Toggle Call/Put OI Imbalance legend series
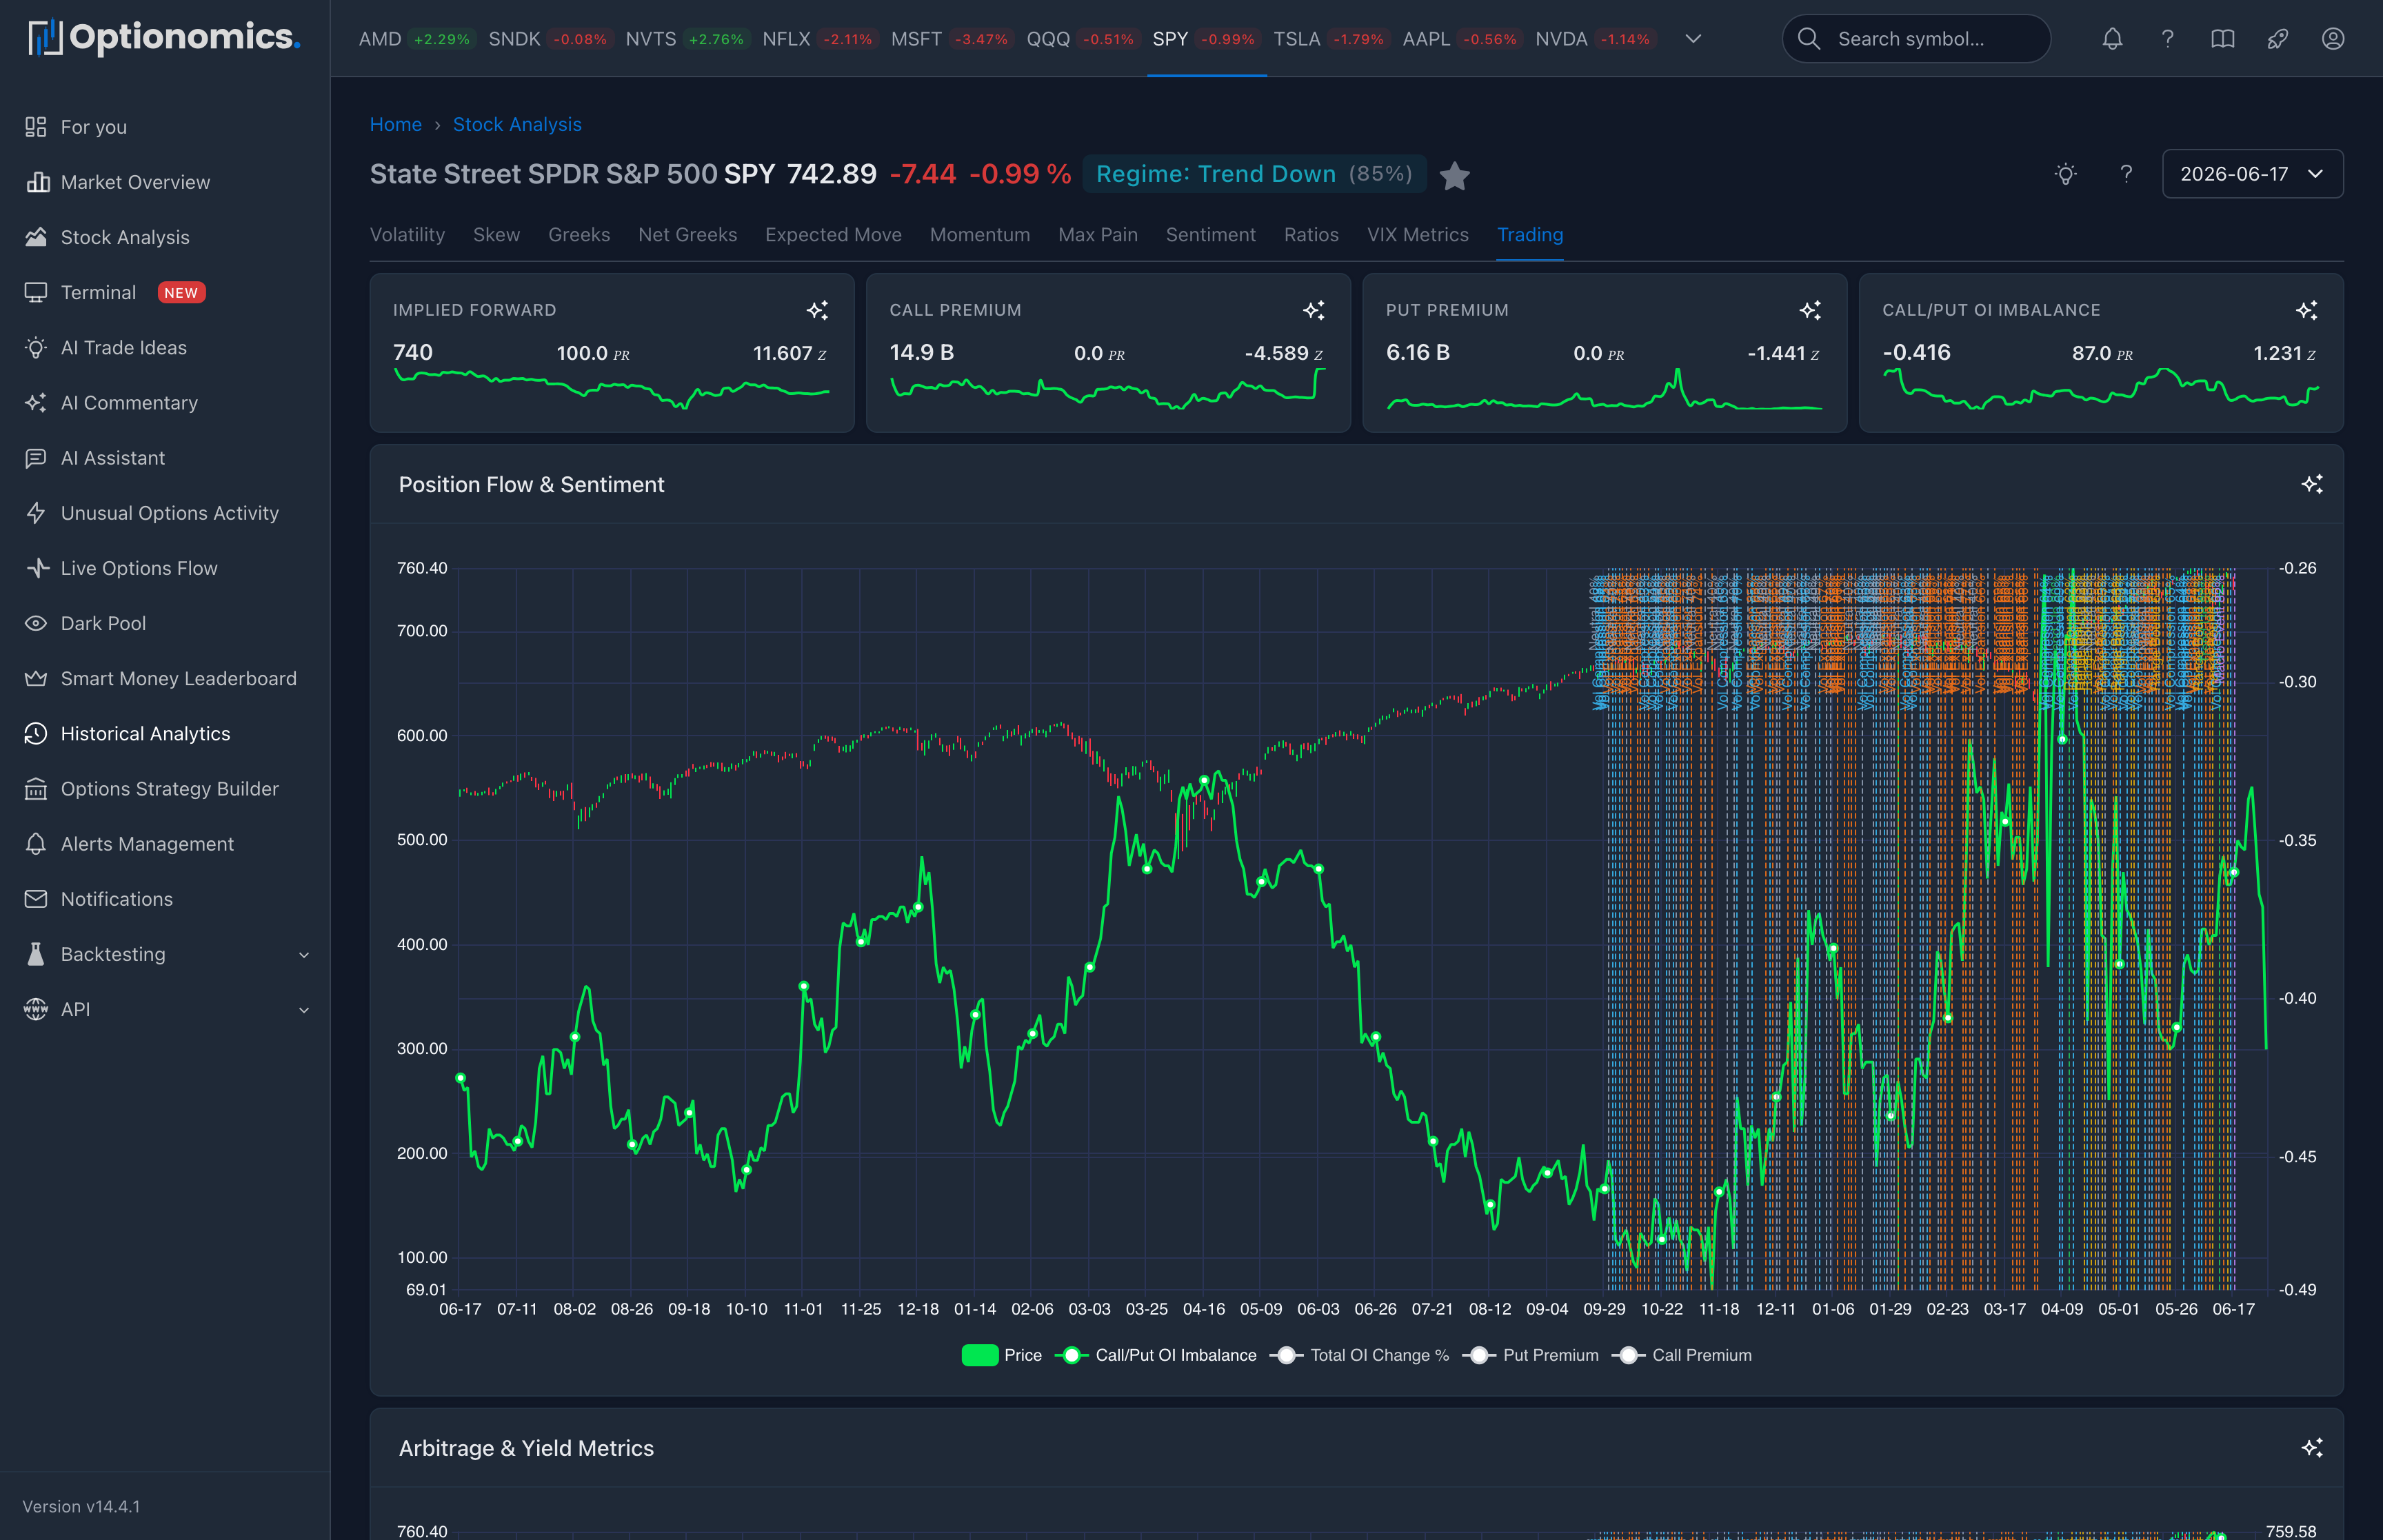The width and height of the screenshot is (2383, 1540). [x=1156, y=1355]
